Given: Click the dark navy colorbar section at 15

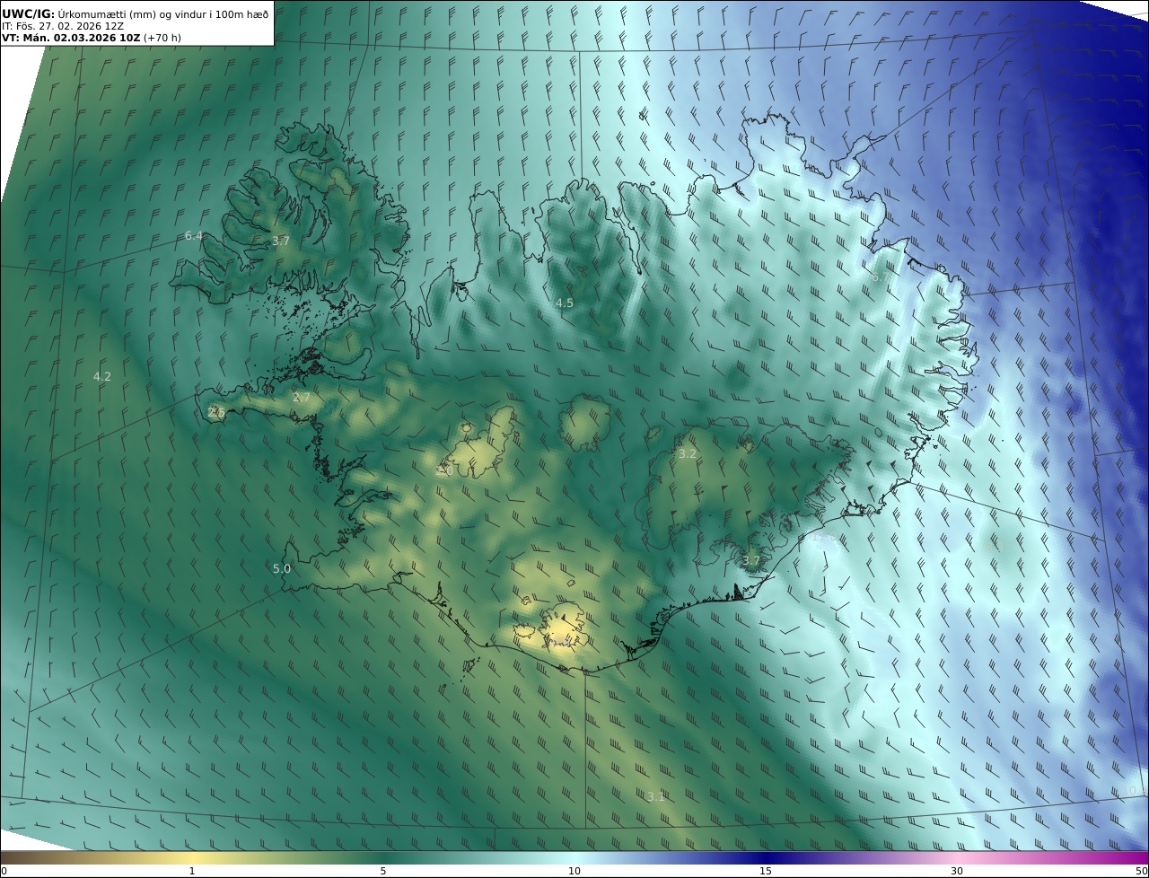Looking at the screenshot, I should point(766,857).
